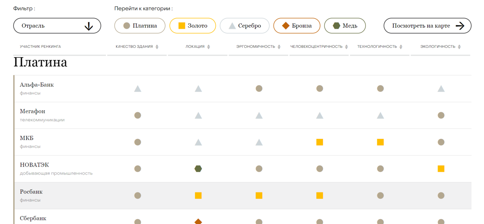The image size is (484, 224).
Task: Click НОВАТЭК platinum circle under Качество здания
Action: click(x=138, y=169)
